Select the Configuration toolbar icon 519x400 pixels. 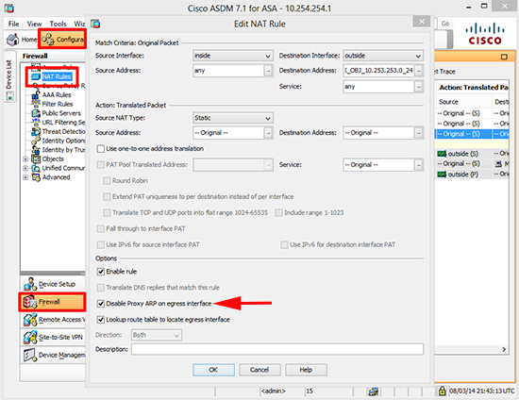pos(62,40)
